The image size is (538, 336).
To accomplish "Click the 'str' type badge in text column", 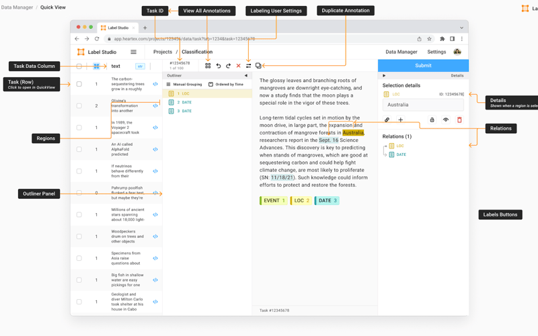I will click(x=140, y=66).
